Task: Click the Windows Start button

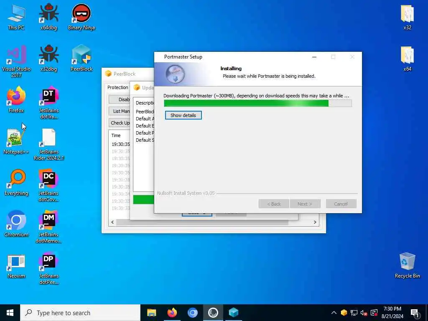Action: tap(10, 313)
